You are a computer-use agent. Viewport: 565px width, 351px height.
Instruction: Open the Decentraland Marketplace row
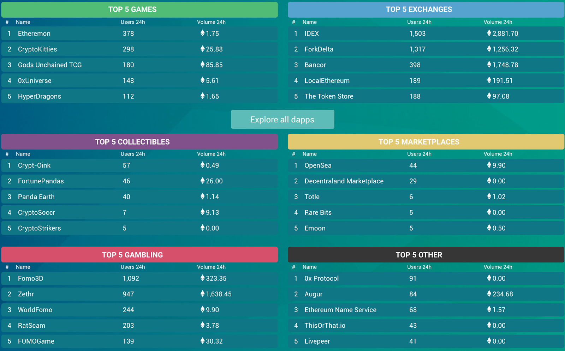coord(344,181)
